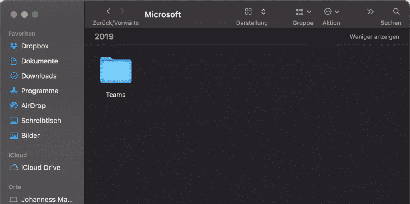This screenshot has height=204, width=410.
Task: Click the Favoriten section header
Action: click(x=22, y=34)
